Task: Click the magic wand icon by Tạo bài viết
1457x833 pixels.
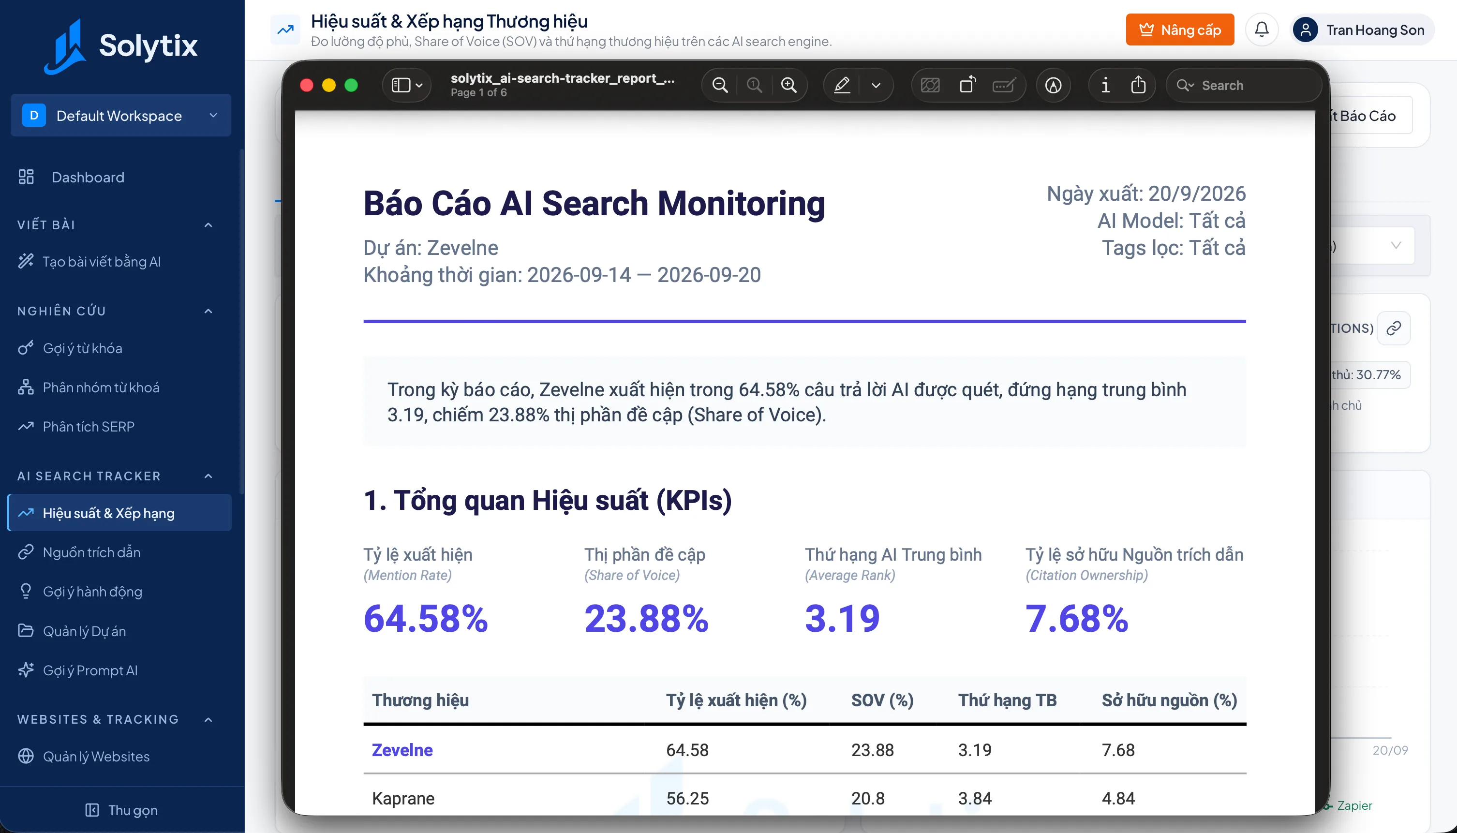Action: click(x=26, y=261)
